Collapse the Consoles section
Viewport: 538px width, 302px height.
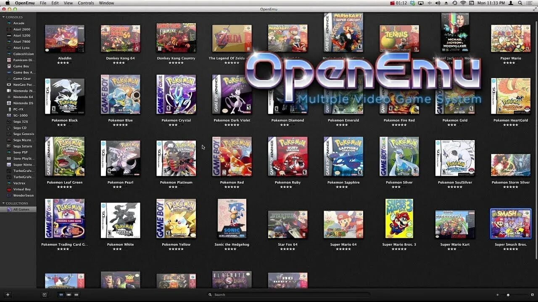coord(3,17)
